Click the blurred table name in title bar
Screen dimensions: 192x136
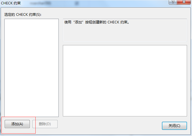pos(40,3)
